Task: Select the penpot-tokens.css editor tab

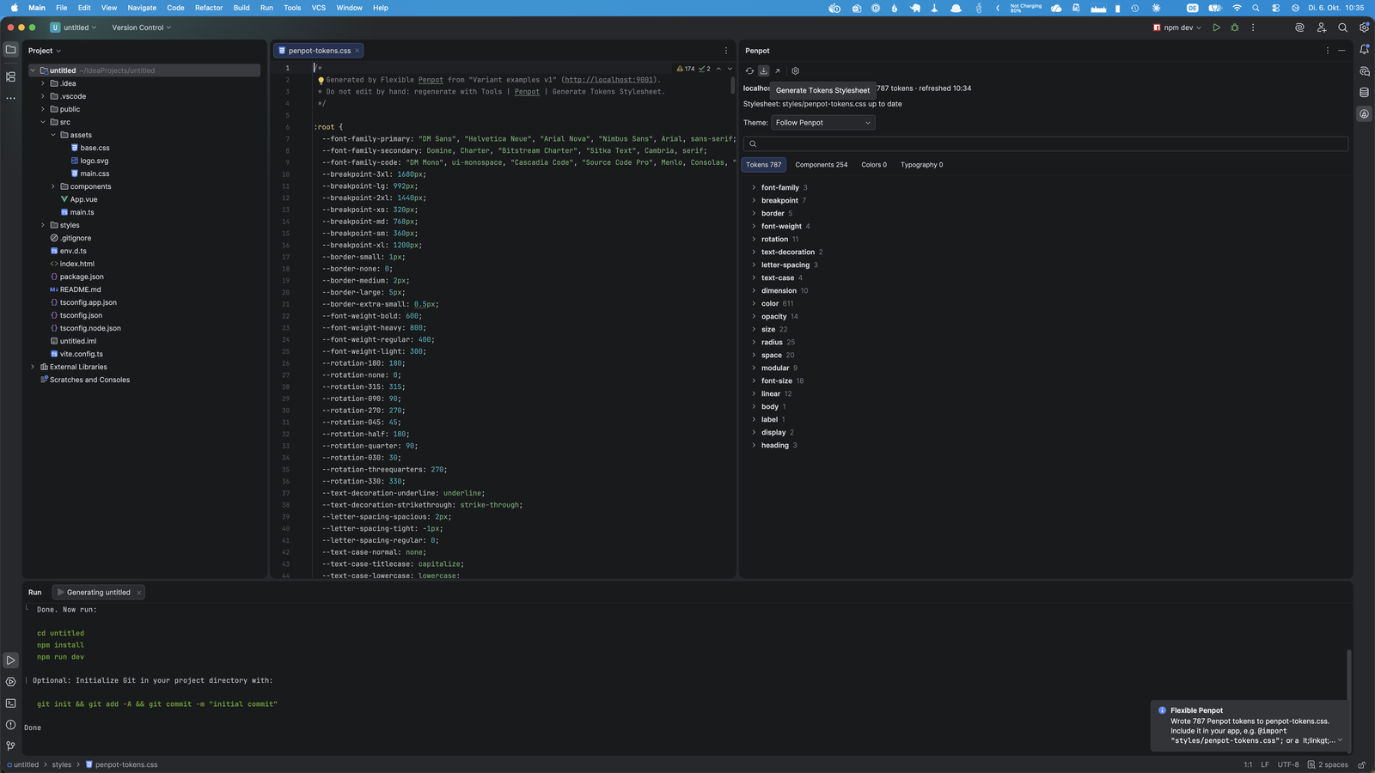Action: (319, 51)
